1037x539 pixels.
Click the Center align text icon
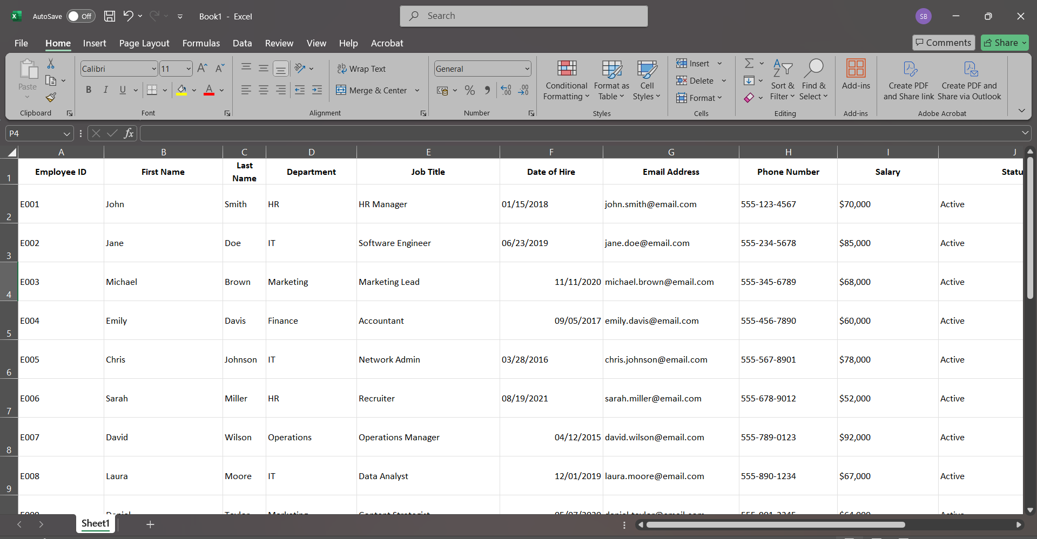pos(264,90)
